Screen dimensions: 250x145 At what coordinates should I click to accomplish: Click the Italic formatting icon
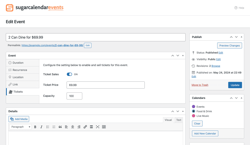(41, 127)
